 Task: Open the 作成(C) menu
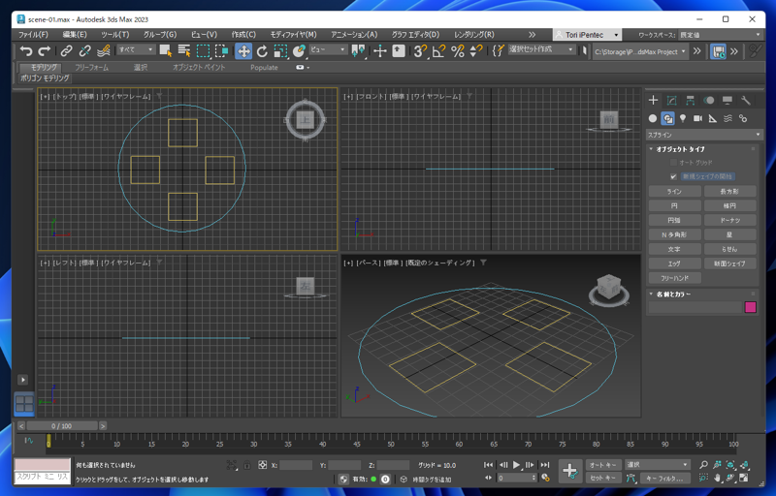click(x=243, y=35)
